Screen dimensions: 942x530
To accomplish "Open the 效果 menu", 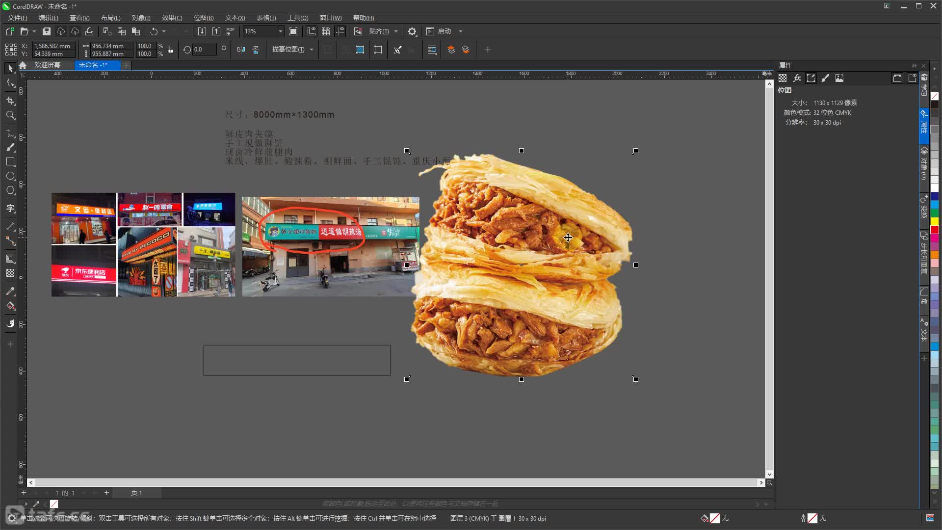I will (172, 18).
